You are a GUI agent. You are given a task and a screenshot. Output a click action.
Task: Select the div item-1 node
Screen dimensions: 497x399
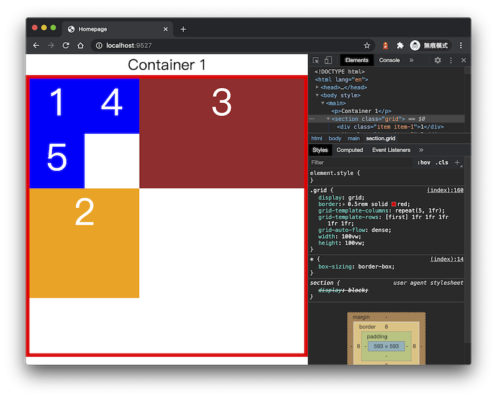pos(390,127)
